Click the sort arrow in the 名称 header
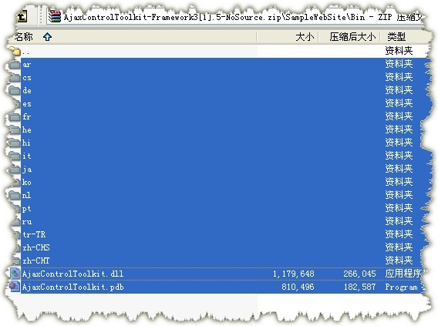The image size is (438, 326). pos(48,36)
